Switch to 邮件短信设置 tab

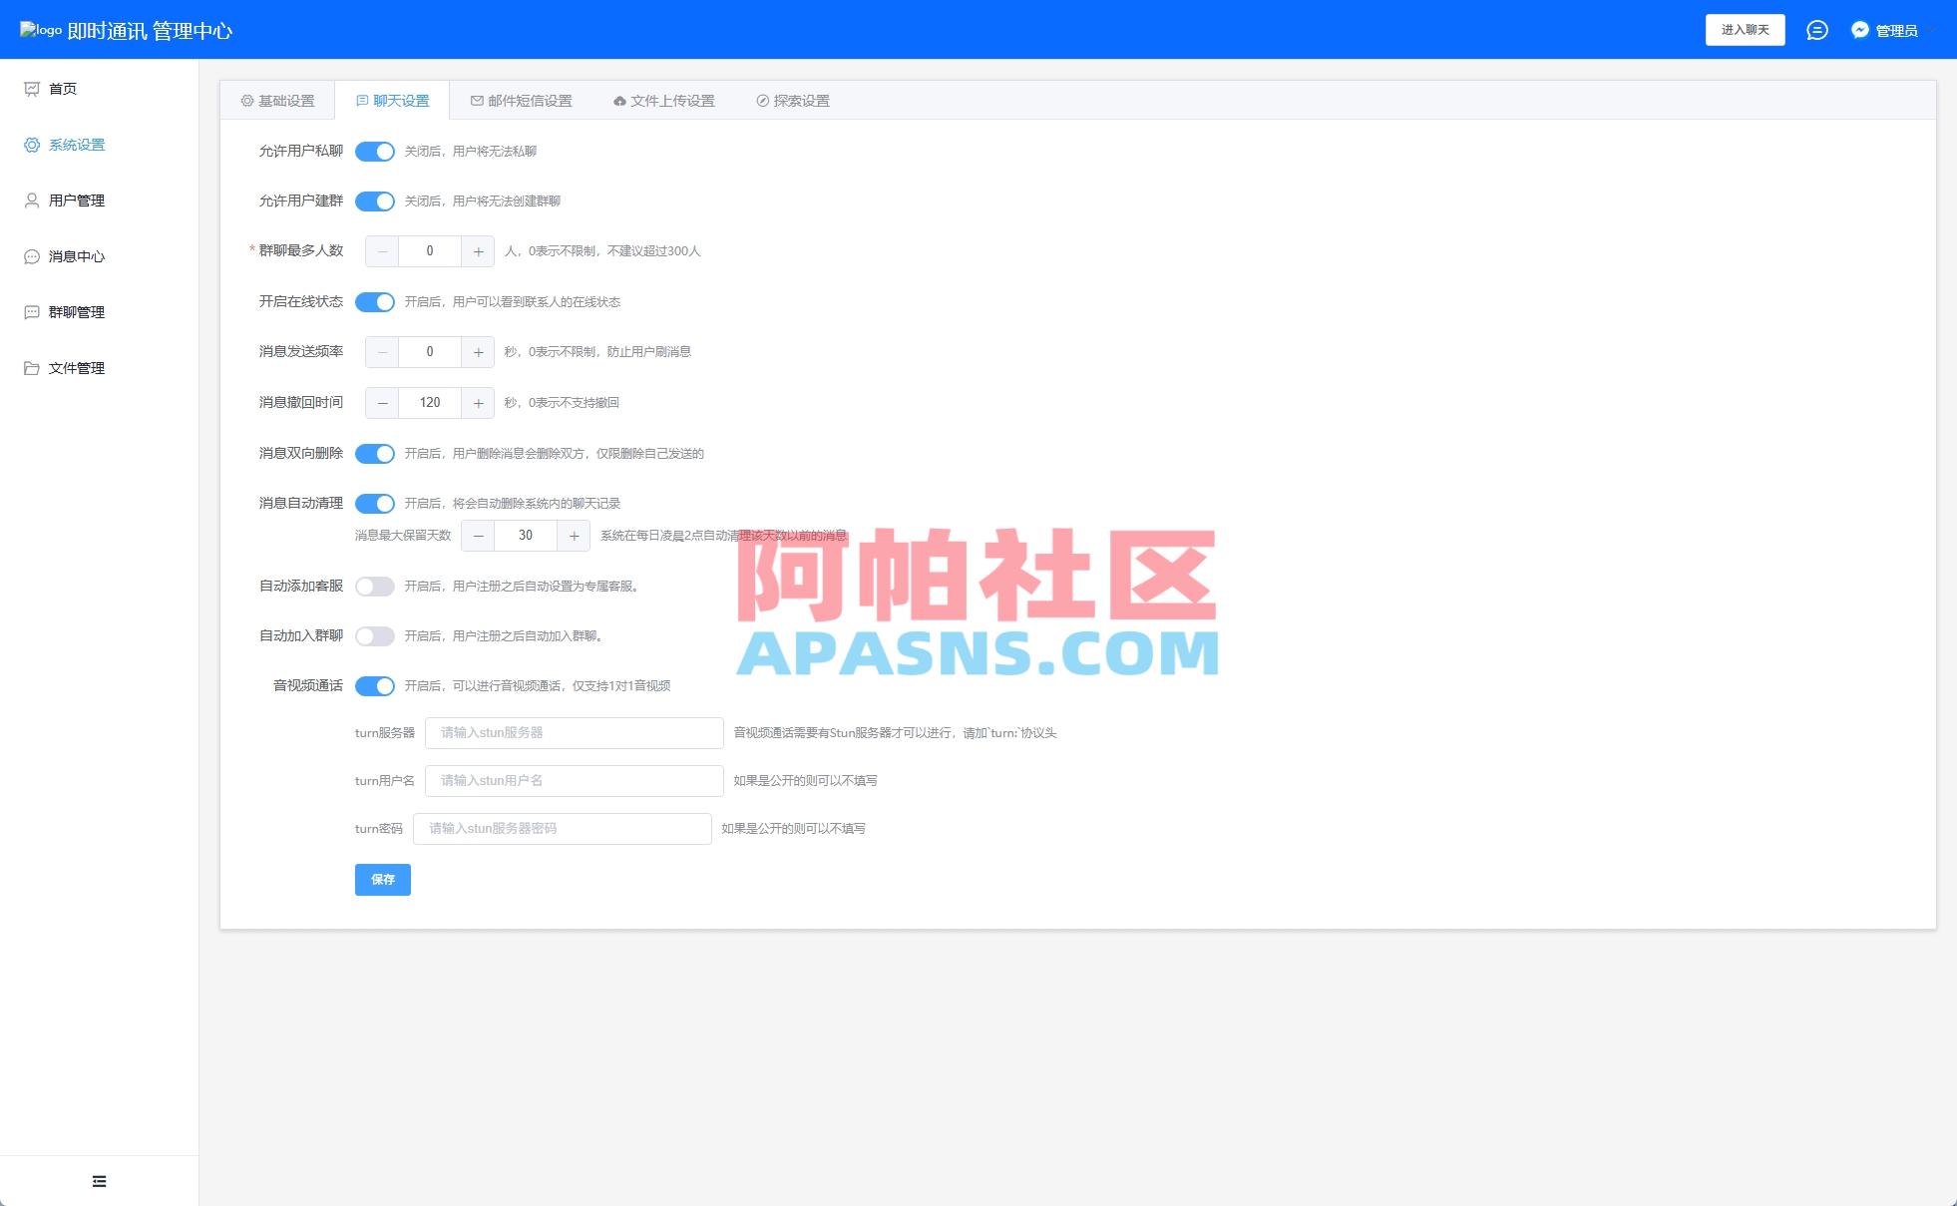[x=523, y=100]
